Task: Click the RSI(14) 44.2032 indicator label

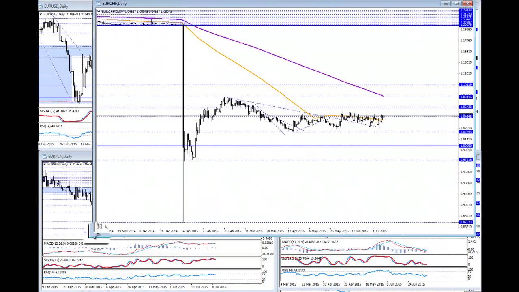Action: click(x=293, y=270)
